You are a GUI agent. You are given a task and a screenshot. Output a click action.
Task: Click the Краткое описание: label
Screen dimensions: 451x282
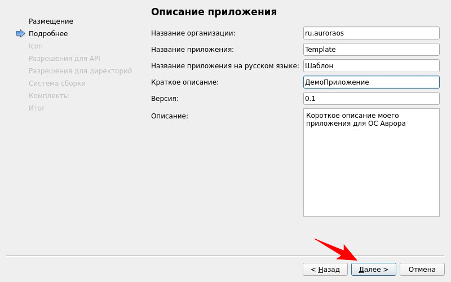coord(185,82)
